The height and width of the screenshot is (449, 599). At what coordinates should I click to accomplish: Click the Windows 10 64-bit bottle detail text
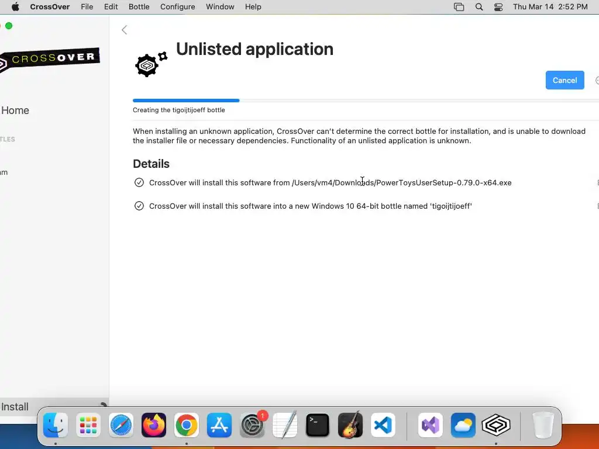click(x=311, y=206)
